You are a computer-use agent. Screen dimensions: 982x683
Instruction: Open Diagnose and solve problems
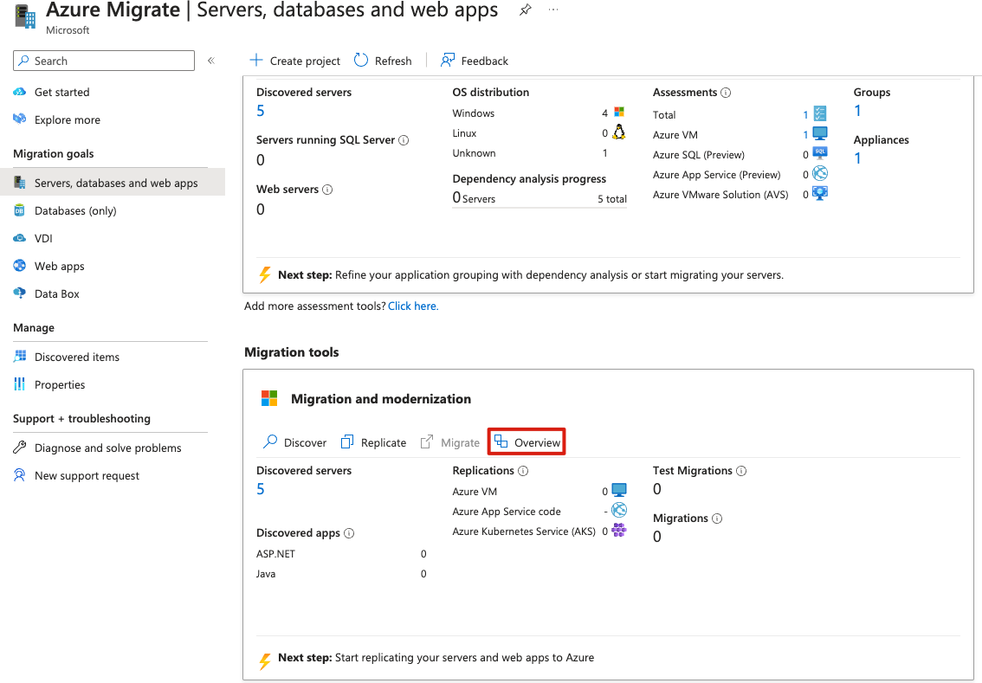tap(107, 448)
